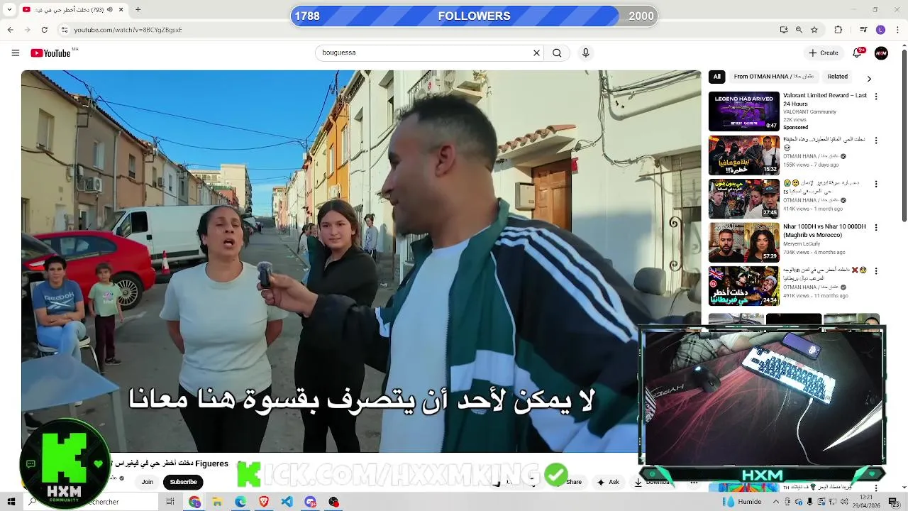The image size is (908, 511).
Task: Close the YouTube browser tab
Action: tap(121, 10)
